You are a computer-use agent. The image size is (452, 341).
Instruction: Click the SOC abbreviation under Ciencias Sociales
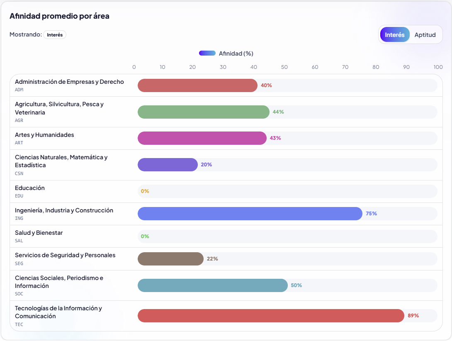click(x=18, y=293)
